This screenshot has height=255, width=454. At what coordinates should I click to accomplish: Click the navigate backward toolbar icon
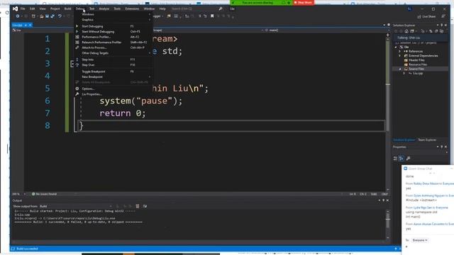(x=18, y=16)
